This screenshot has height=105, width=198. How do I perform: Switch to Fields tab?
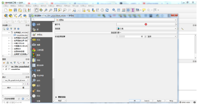pos(42,60)
